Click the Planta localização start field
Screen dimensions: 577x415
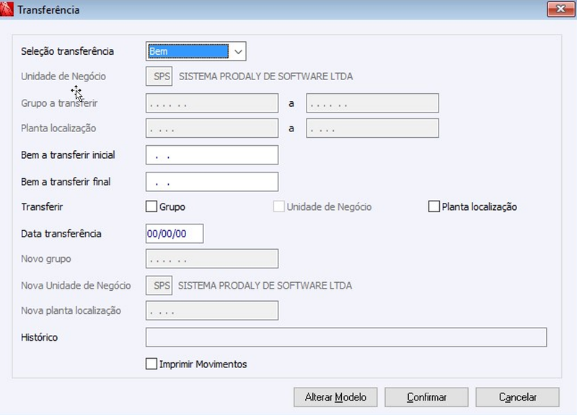pos(212,128)
